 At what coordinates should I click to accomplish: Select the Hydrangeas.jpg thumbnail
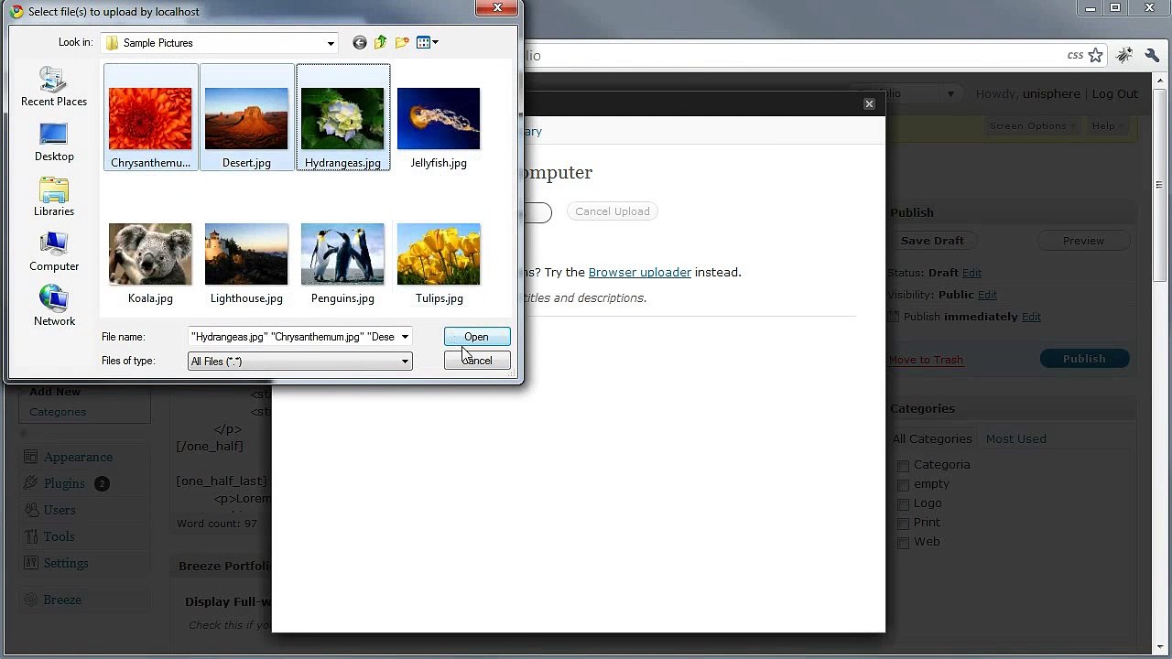(x=342, y=118)
